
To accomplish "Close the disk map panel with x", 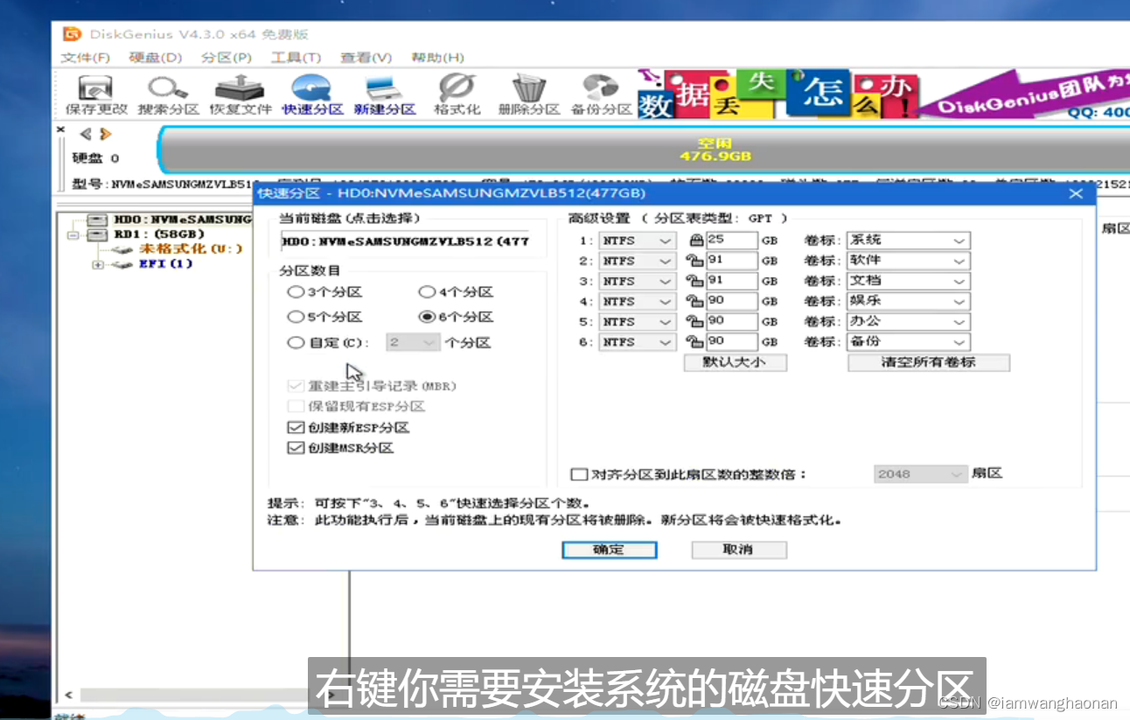I will (60, 130).
